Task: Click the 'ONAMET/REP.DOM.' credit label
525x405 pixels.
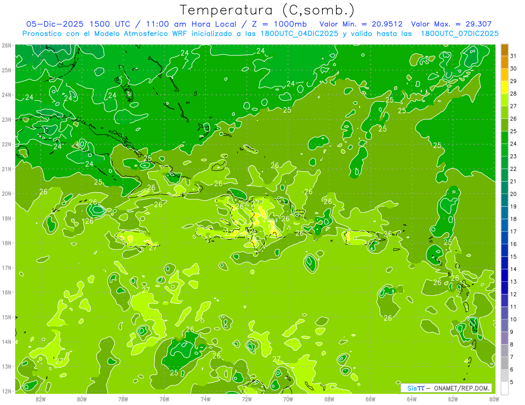Action: [x=462, y=388]
